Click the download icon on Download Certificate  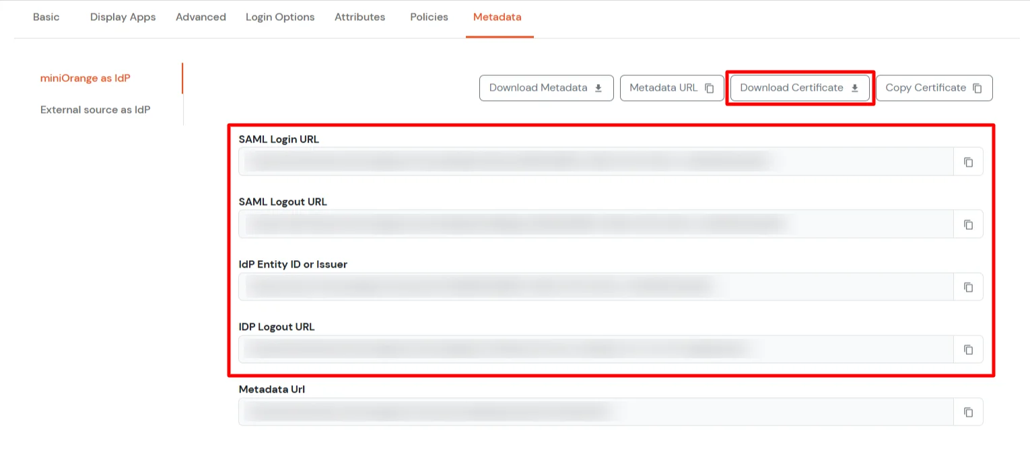(855, 87)
